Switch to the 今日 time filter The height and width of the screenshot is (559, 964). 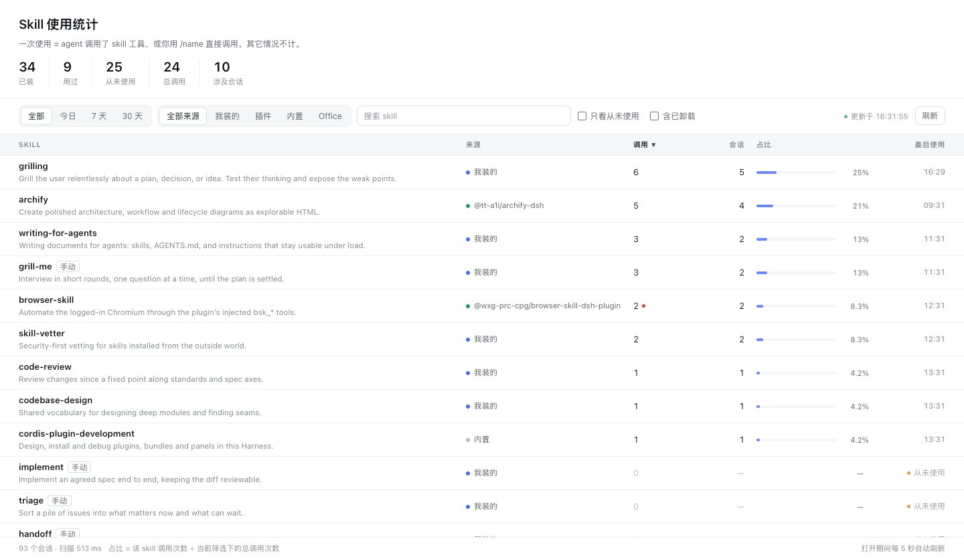pos(68,116)
